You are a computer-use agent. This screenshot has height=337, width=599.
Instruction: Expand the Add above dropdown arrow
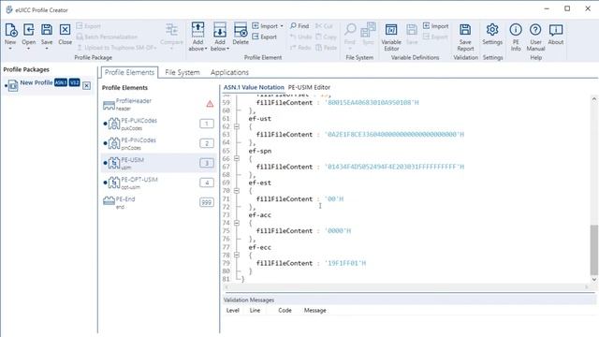point(206,49)
